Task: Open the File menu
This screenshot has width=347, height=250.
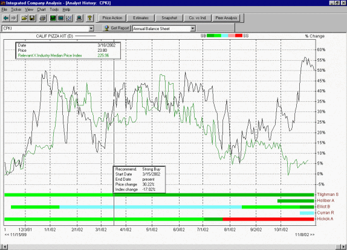Action: (x=4, y=10)
